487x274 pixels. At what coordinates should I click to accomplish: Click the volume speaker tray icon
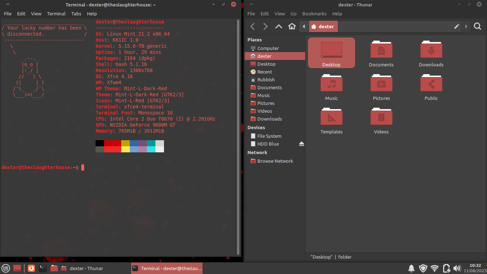coord(457,268)
